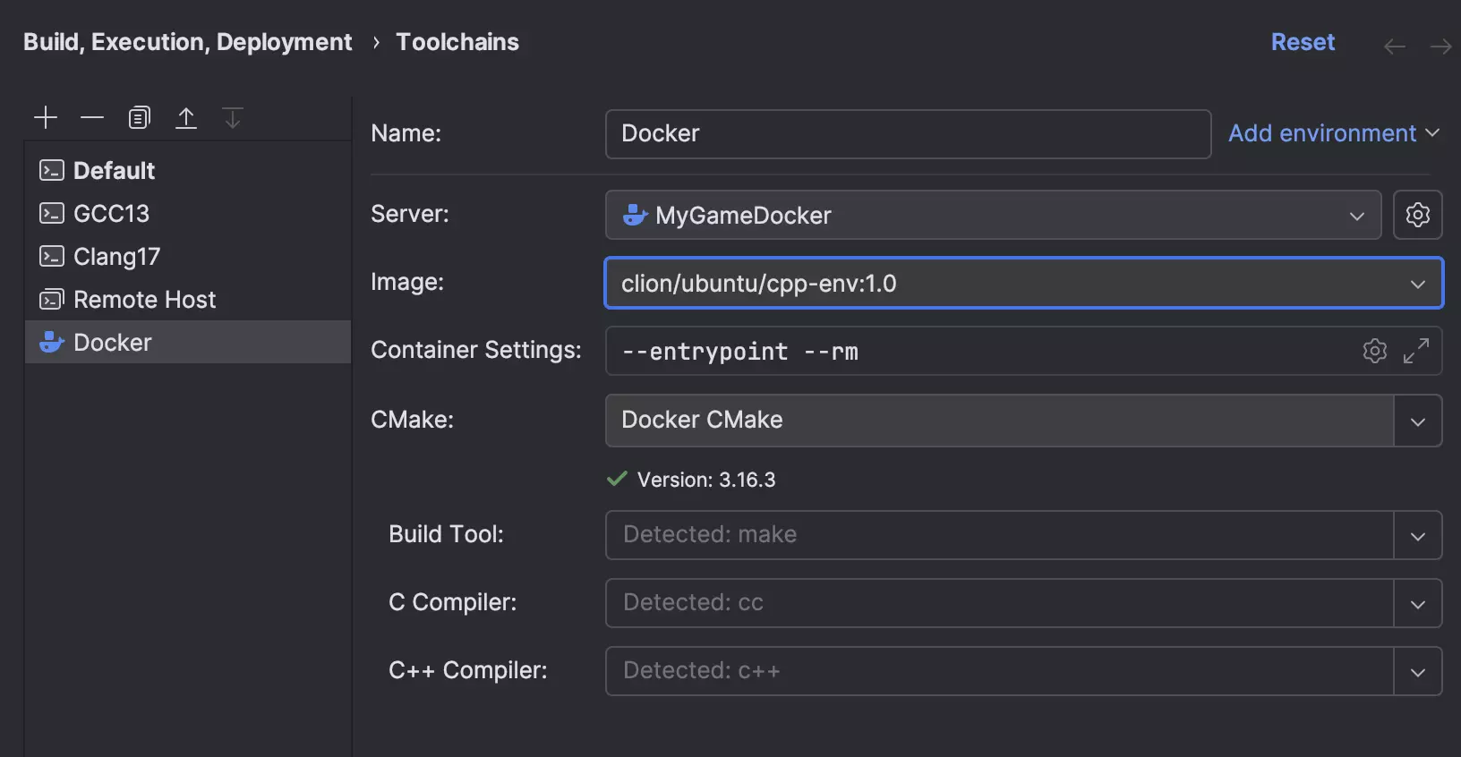Click the Reset link

(x=1303, y=42)
